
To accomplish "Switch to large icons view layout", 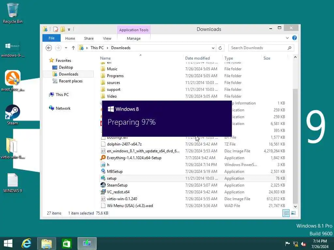I will click(x=293, y=213).
